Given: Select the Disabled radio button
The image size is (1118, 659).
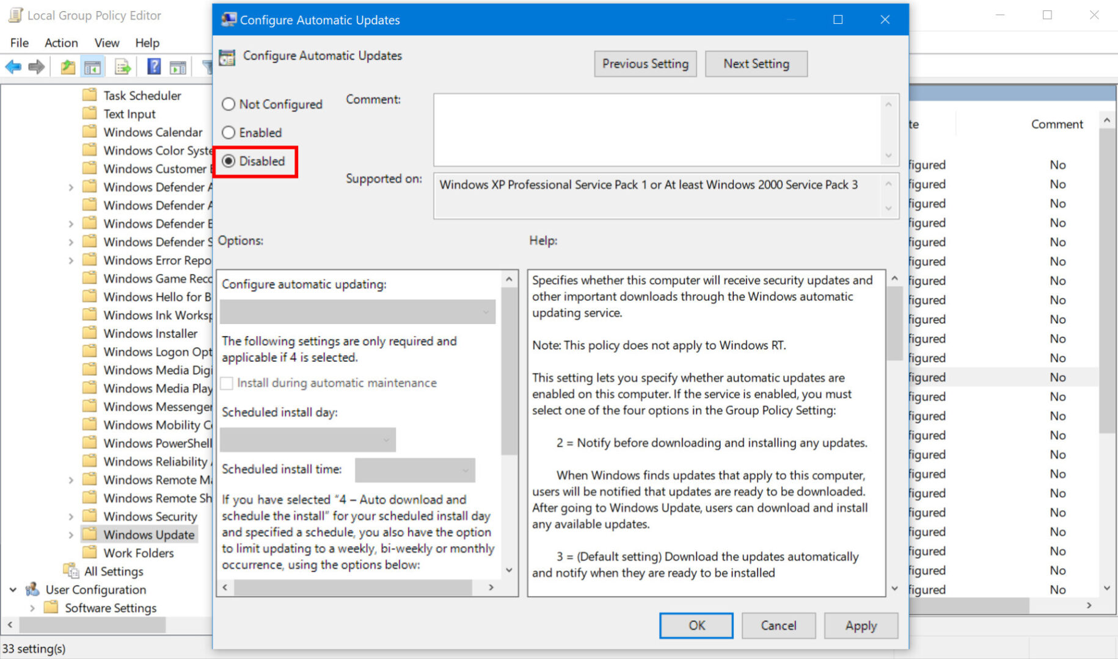Looking at the screenshot, I should [x=229, y=161].
